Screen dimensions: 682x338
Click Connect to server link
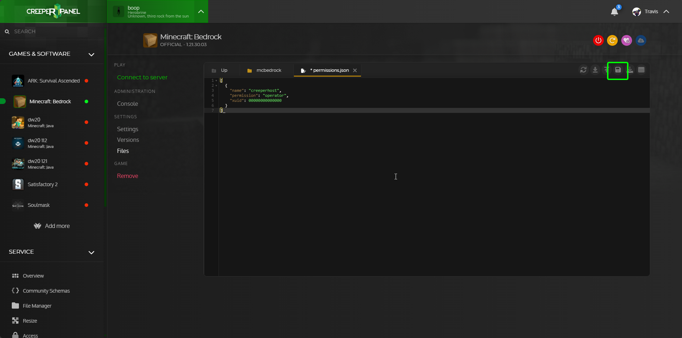point(142,77)
